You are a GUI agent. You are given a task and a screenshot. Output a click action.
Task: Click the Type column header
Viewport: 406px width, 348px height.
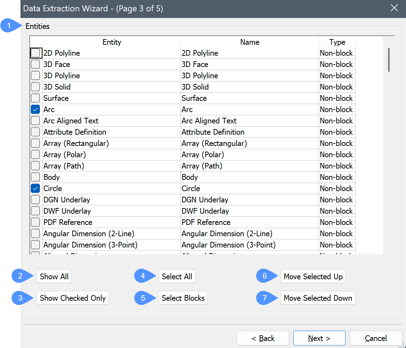pyautogui.click(x=337, y=42)
